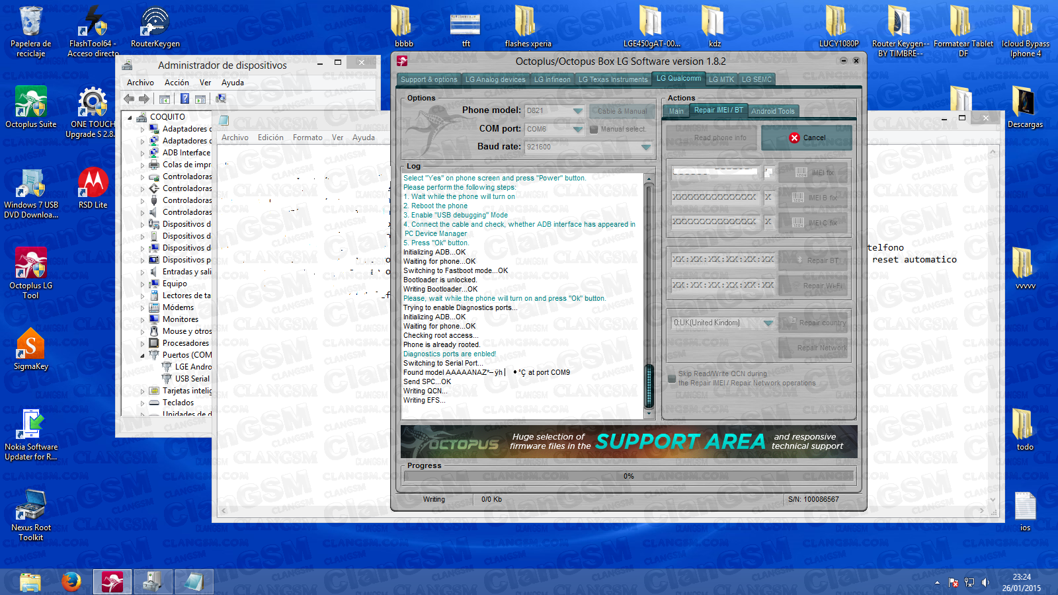Switch to LG Infineon tab
The width and height of the screenshot is (1058, 595).
[552, 79]
